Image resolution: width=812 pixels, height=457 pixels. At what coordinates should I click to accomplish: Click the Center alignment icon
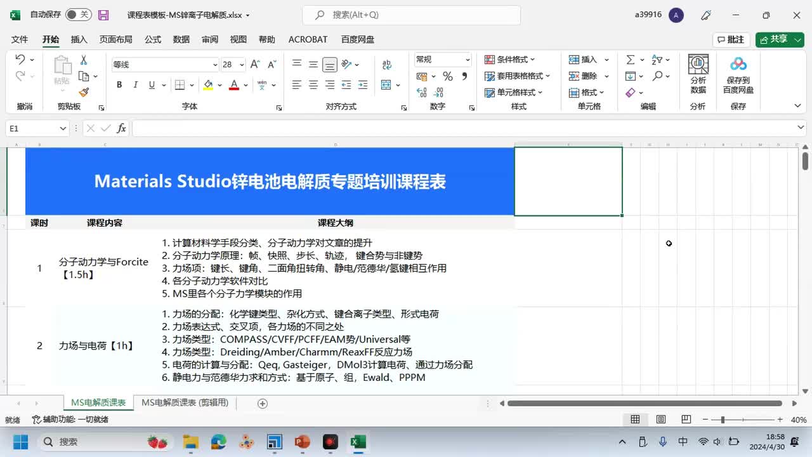coord(313,84)
